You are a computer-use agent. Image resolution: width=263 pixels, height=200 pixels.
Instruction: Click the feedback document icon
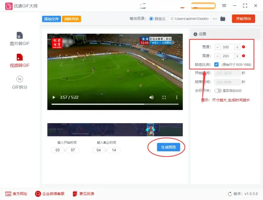[75, 194]
